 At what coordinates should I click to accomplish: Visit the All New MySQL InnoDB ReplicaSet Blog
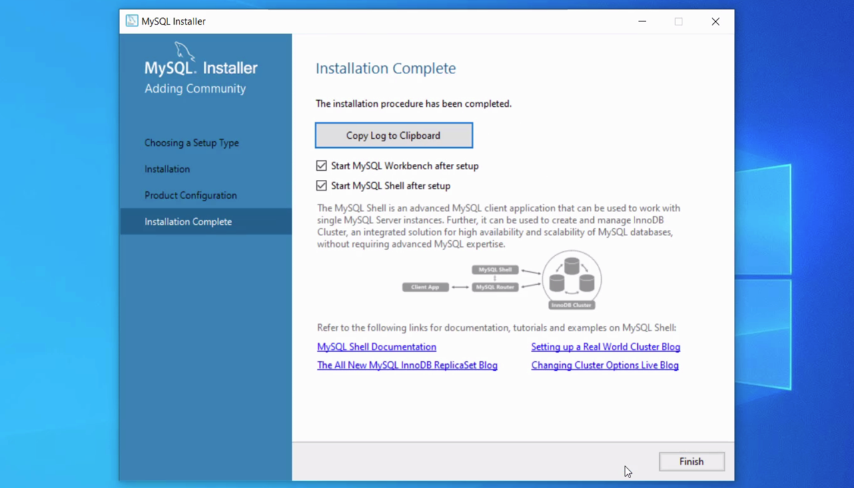pyautogui.click(x=407, y=365)
